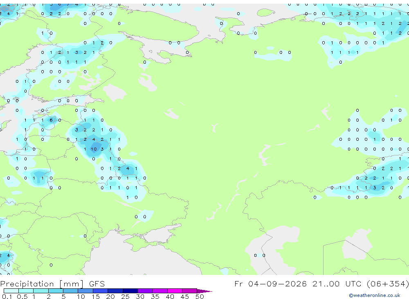Click the legend label '5' under the color bar
This screenshot has height=299, width=409.
click(63, 297)
